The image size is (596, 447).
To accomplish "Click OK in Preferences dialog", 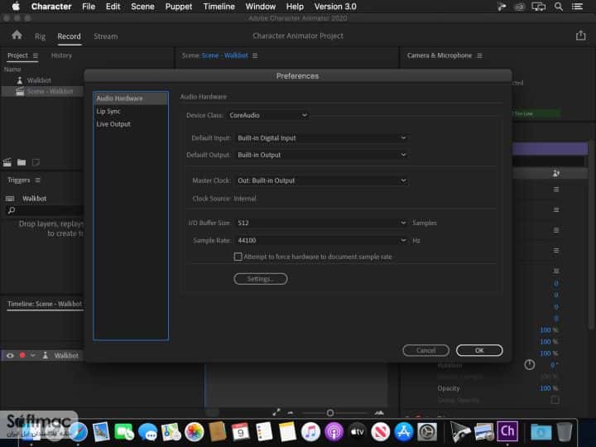I will [479, 350].
